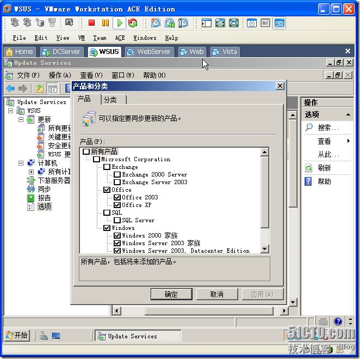Click 从此... action link
The width and height of the screenshot is (360, 359).
328,154
